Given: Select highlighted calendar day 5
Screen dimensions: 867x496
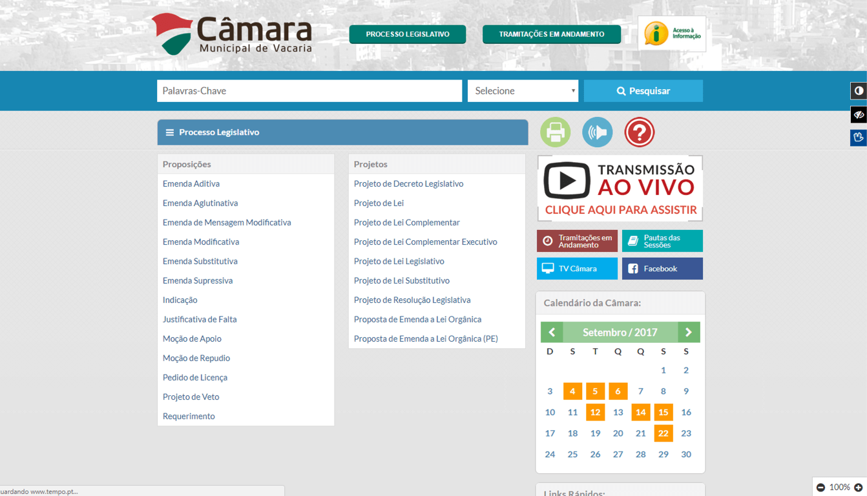Looking at the screenshot, I should tap(595, 391).
